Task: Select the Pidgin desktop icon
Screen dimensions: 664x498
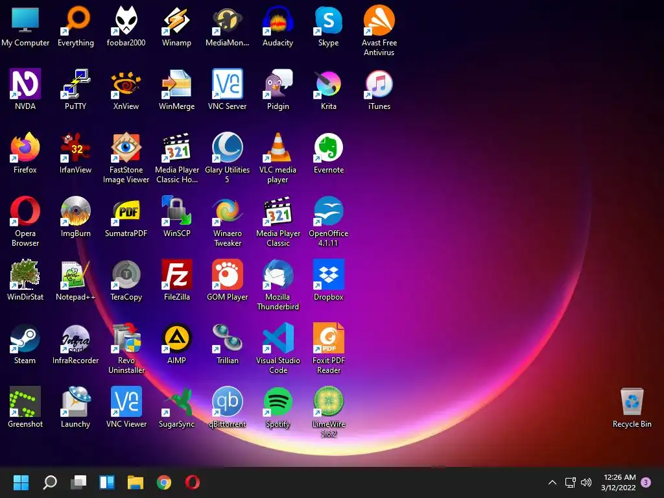Action: tap(278, 84)
